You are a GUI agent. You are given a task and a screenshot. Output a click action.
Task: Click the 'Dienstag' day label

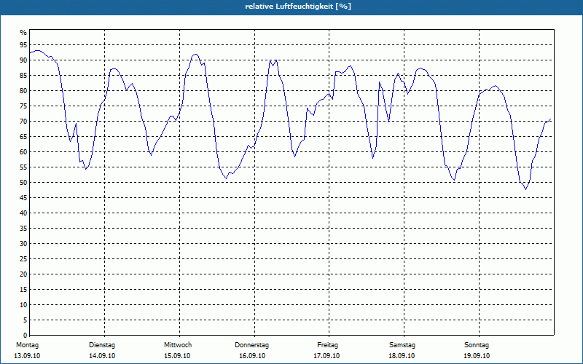click(102, 345)
